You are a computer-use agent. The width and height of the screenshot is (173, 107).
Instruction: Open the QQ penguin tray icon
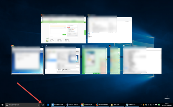click(144, 105)
